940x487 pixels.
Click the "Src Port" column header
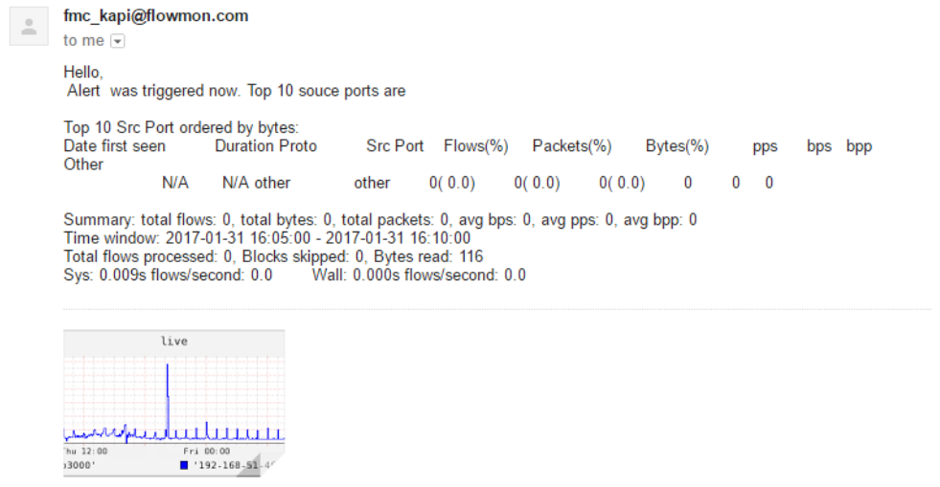tap(395, 146)
